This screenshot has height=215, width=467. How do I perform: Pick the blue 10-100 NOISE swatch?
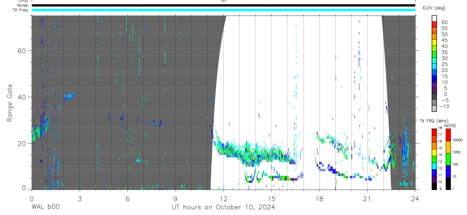448,171
